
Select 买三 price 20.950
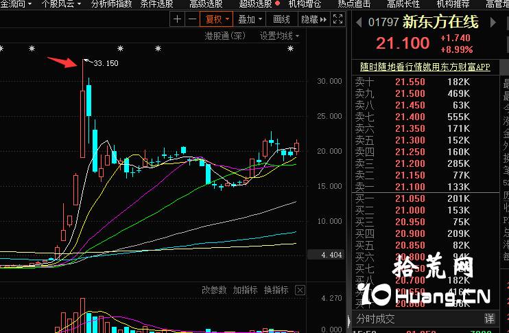tap(410, 222)
